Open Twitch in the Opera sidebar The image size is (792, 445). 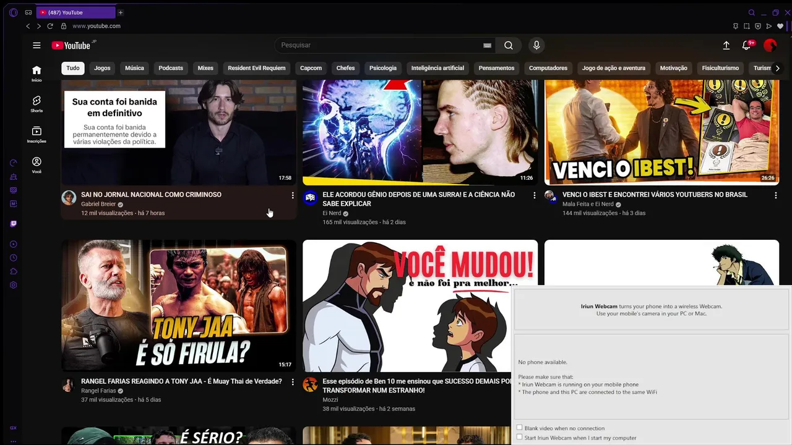(14, 224)
